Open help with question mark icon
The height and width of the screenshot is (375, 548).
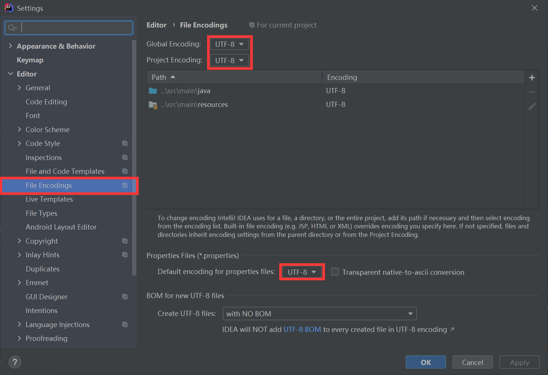(15, 362)
